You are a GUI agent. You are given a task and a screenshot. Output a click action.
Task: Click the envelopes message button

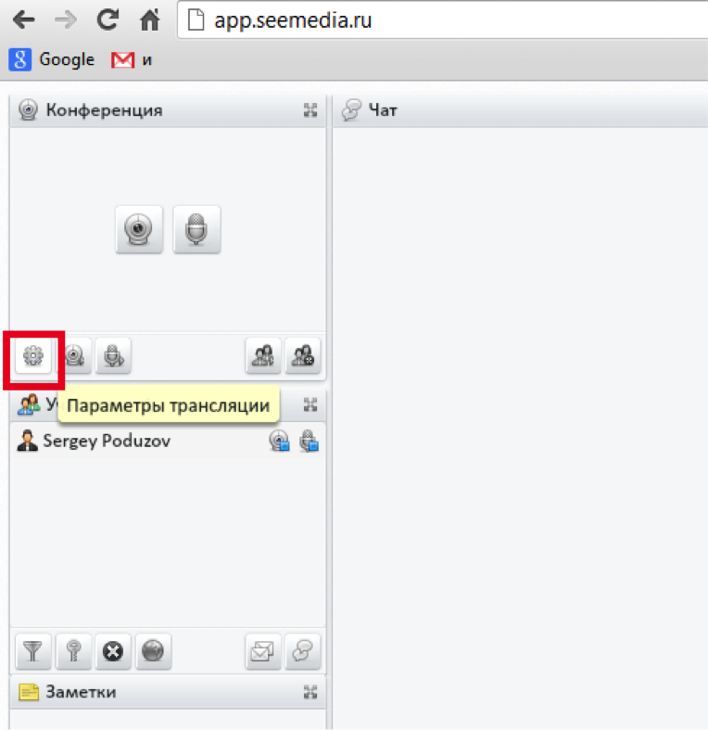click(263, 651)
